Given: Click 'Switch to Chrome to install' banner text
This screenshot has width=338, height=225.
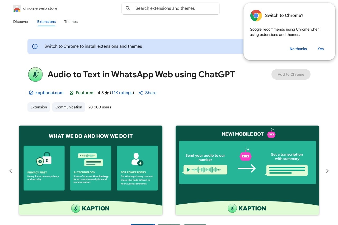Looking at the screenshot, I should (x=93, y=46).
